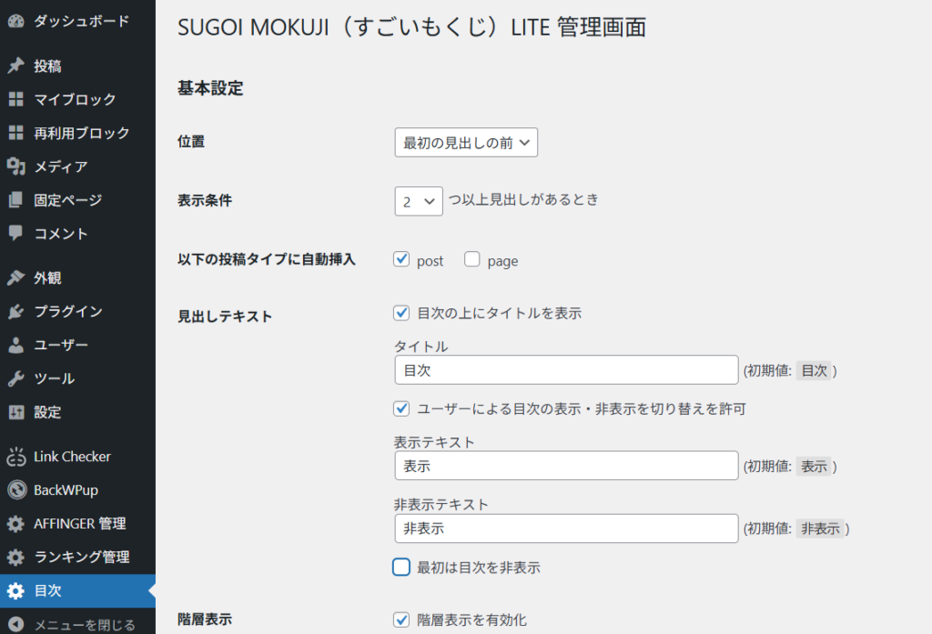Toggle 目次の上にタイトルを表示 checkbox

pos(401,313)
